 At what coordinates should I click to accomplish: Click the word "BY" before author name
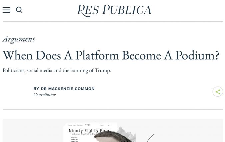point(36,89)
